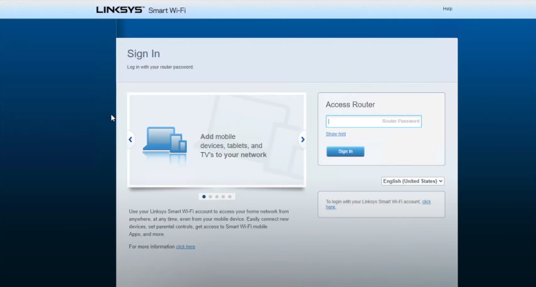Select the fifth carousel dot indicator
Screen dimensions: 536x287
click(x=230, y=197)
